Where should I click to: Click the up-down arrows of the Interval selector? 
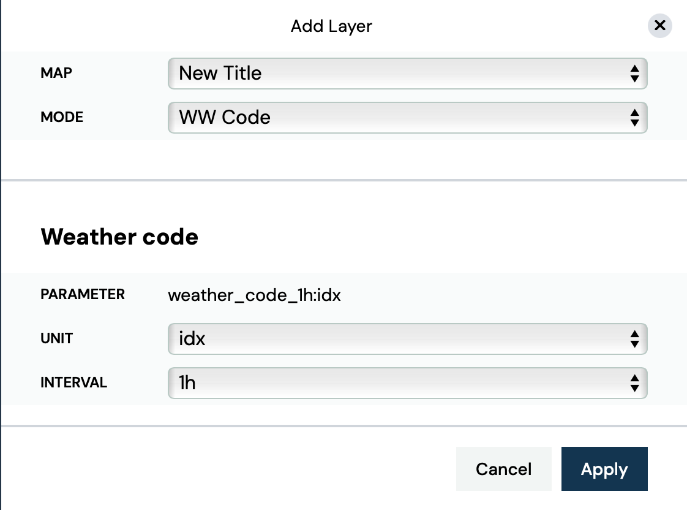click(634, 383)
